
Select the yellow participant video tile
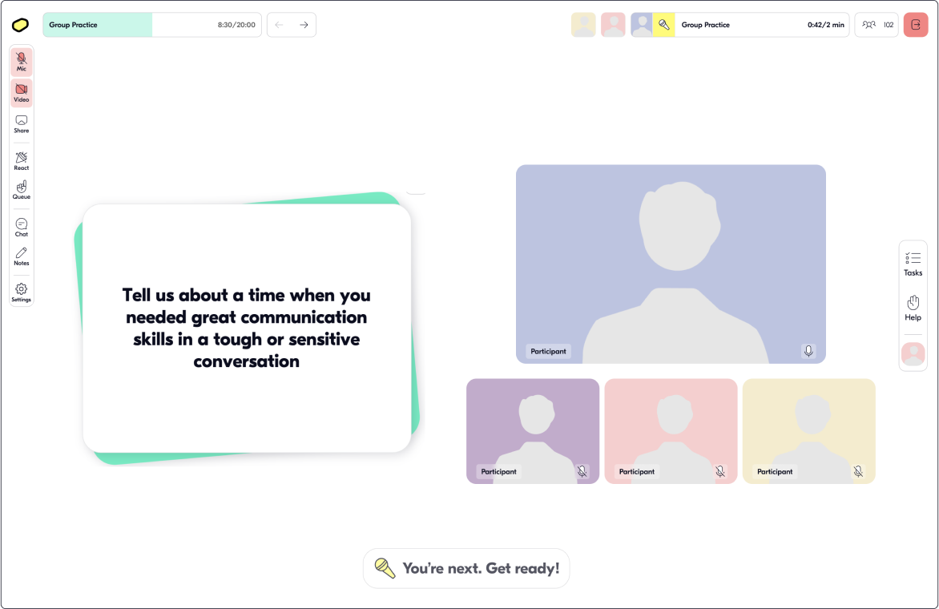809,431
